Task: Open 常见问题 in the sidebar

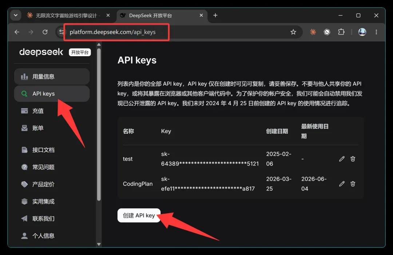Action: [52, 167]
